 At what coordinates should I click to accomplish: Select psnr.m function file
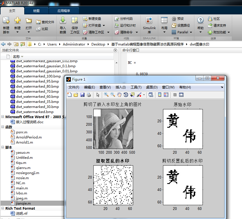click(22, 132)
